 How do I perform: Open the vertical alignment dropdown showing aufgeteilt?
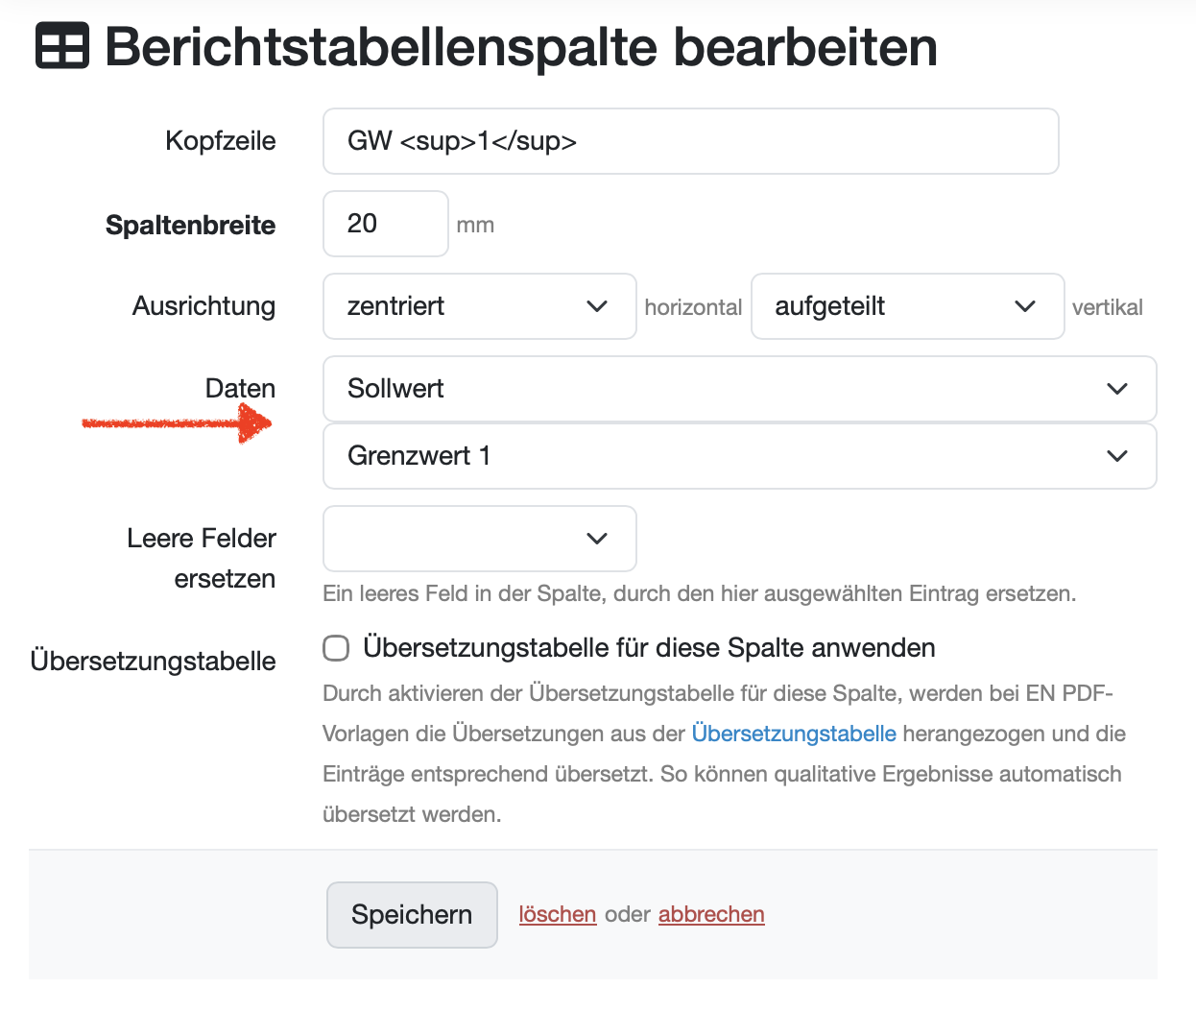click(x=906, y=306)
